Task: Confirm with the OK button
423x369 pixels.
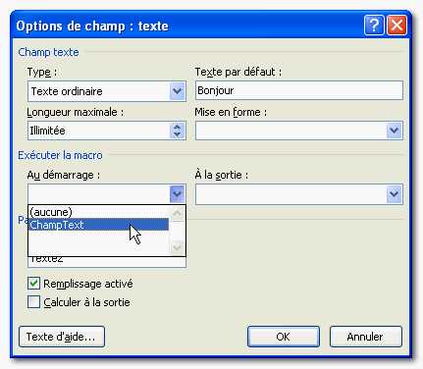Action: pos(284,337)
